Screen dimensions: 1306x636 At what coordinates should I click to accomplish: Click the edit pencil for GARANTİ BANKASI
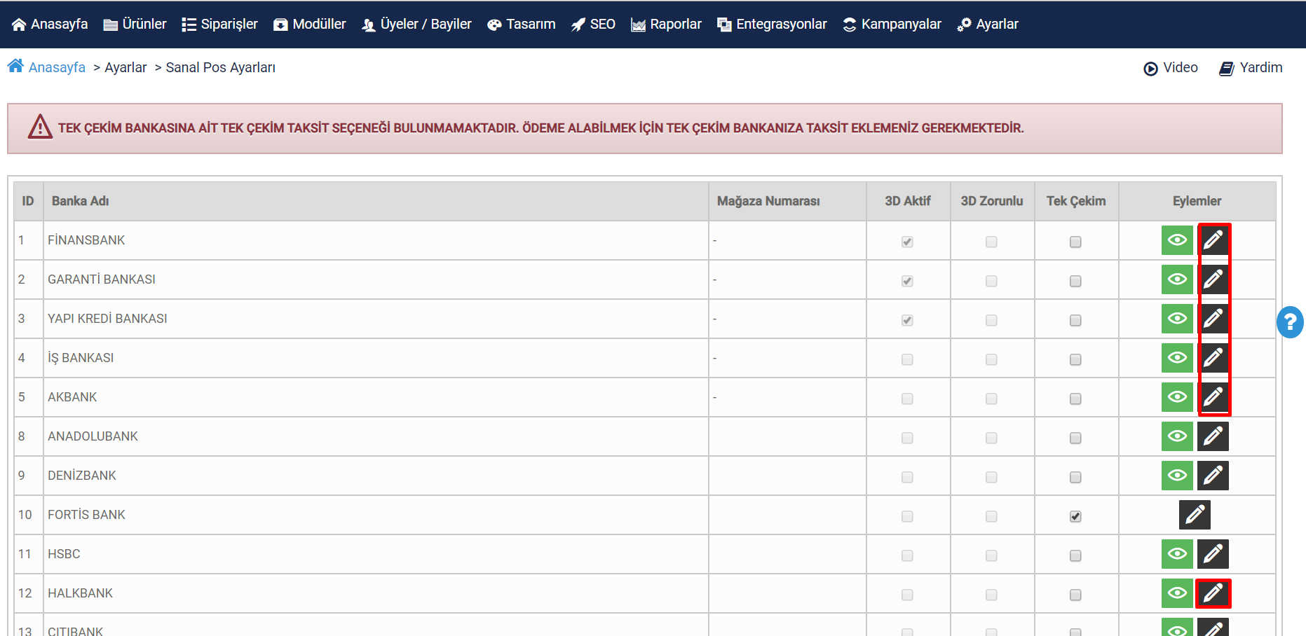click(x=1213, y=279)
